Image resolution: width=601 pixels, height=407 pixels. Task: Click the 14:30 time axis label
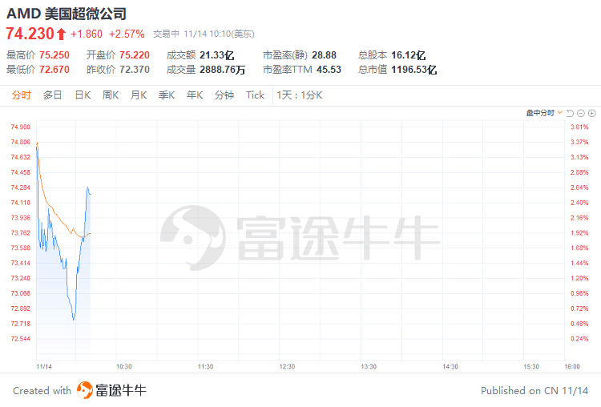tap(450, 367)
